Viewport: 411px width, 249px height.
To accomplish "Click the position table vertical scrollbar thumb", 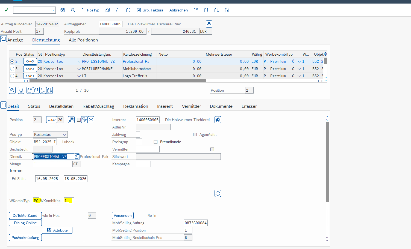I will [325, 61].
